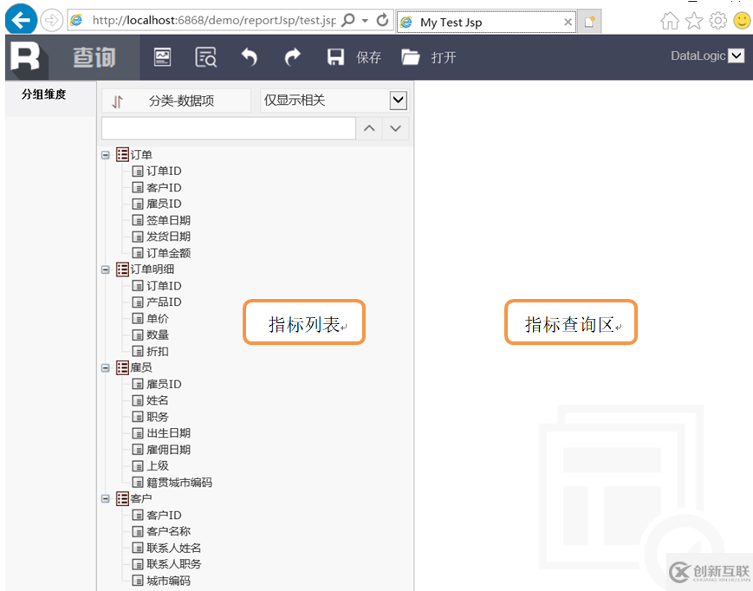Open the browser home icon
The image size is (753, 591).
(x=670, y=21)
